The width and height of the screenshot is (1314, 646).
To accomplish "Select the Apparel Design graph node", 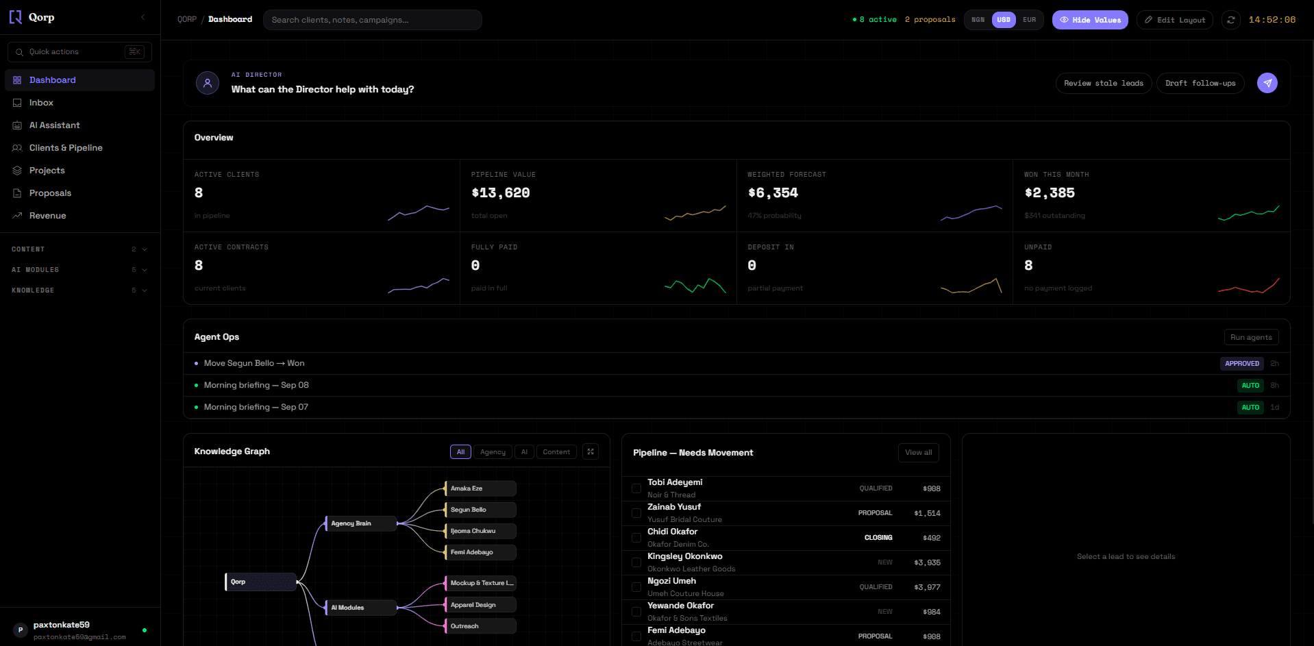I will pyautogui.click(x=480, y=605).
